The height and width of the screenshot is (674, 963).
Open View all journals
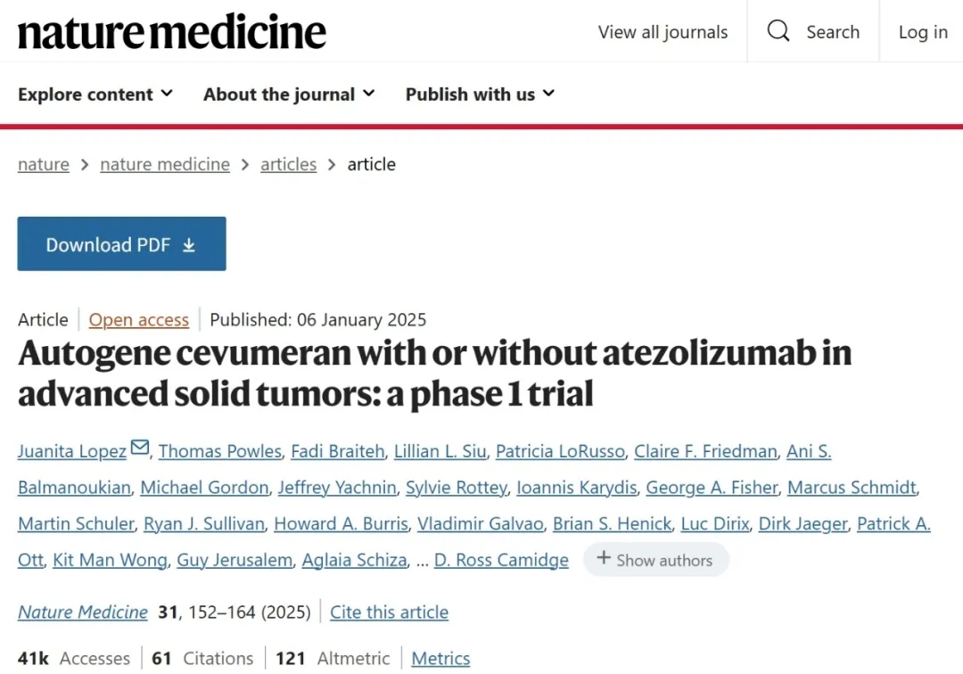[663, 32]
